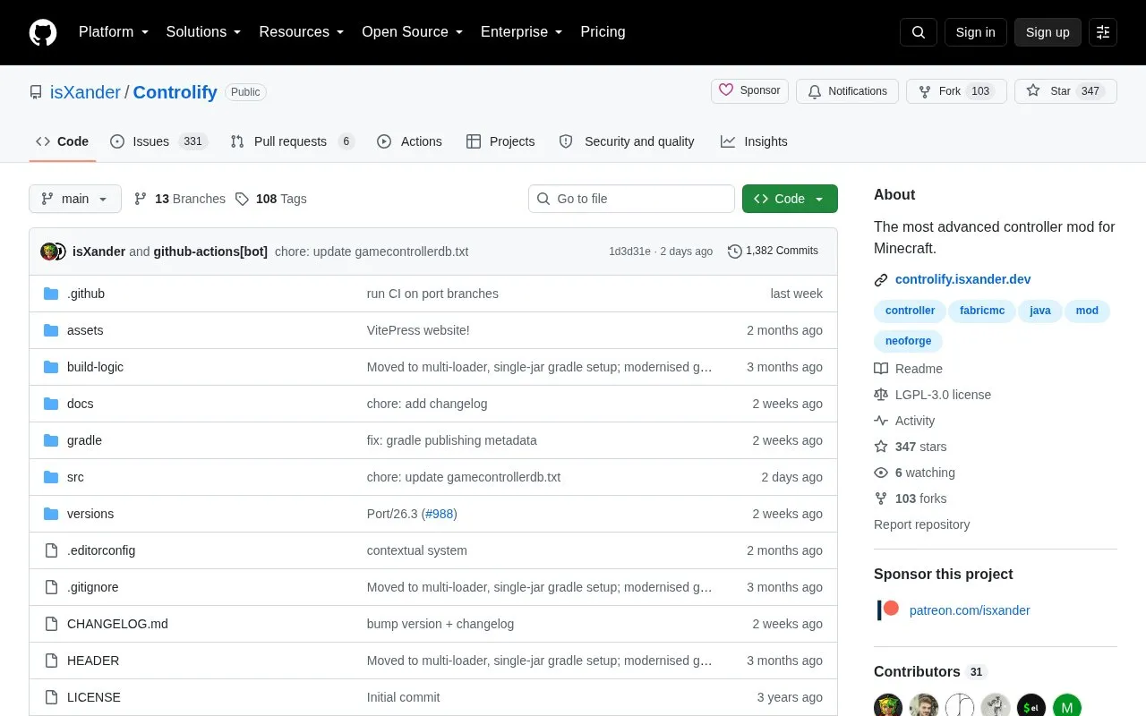Open the appearance settings icon button

pyautogui.click(x=1103, y=32)
